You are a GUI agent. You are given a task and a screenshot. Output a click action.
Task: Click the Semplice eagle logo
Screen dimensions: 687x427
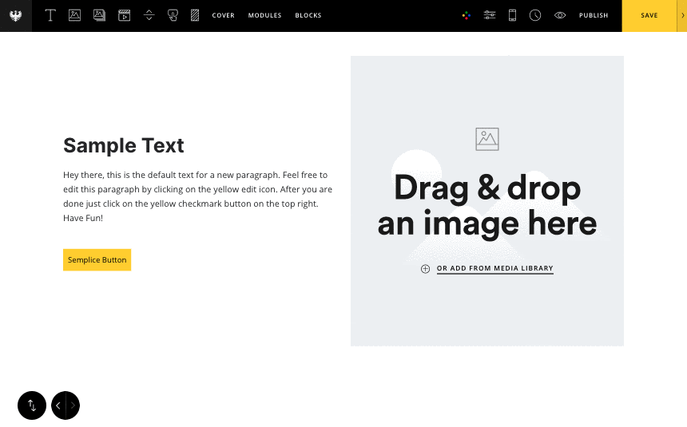[x=16, y=15]
